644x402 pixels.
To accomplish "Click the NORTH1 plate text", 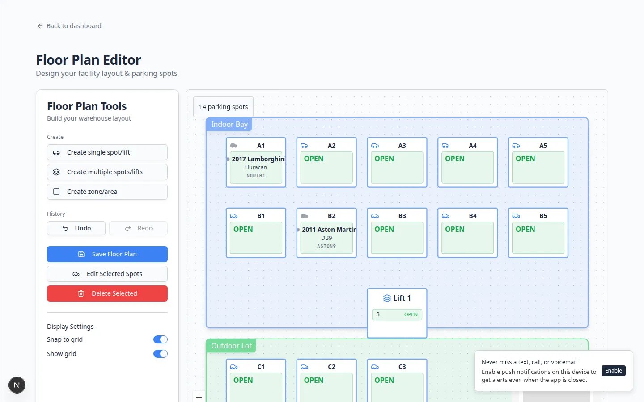I will pyautogui.click(x=256, y=176).
